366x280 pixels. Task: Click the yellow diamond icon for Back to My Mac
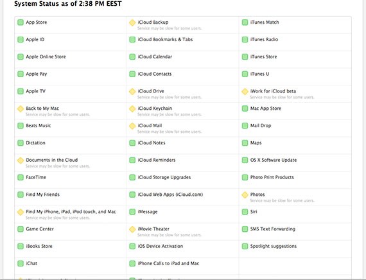(x=21, y=109)
